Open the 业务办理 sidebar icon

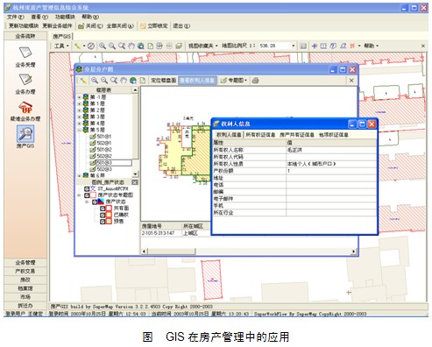click(x=25, y=80)
